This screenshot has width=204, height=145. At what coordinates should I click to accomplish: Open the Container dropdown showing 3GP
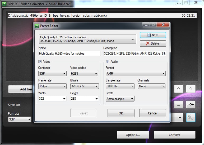(52, 74)
